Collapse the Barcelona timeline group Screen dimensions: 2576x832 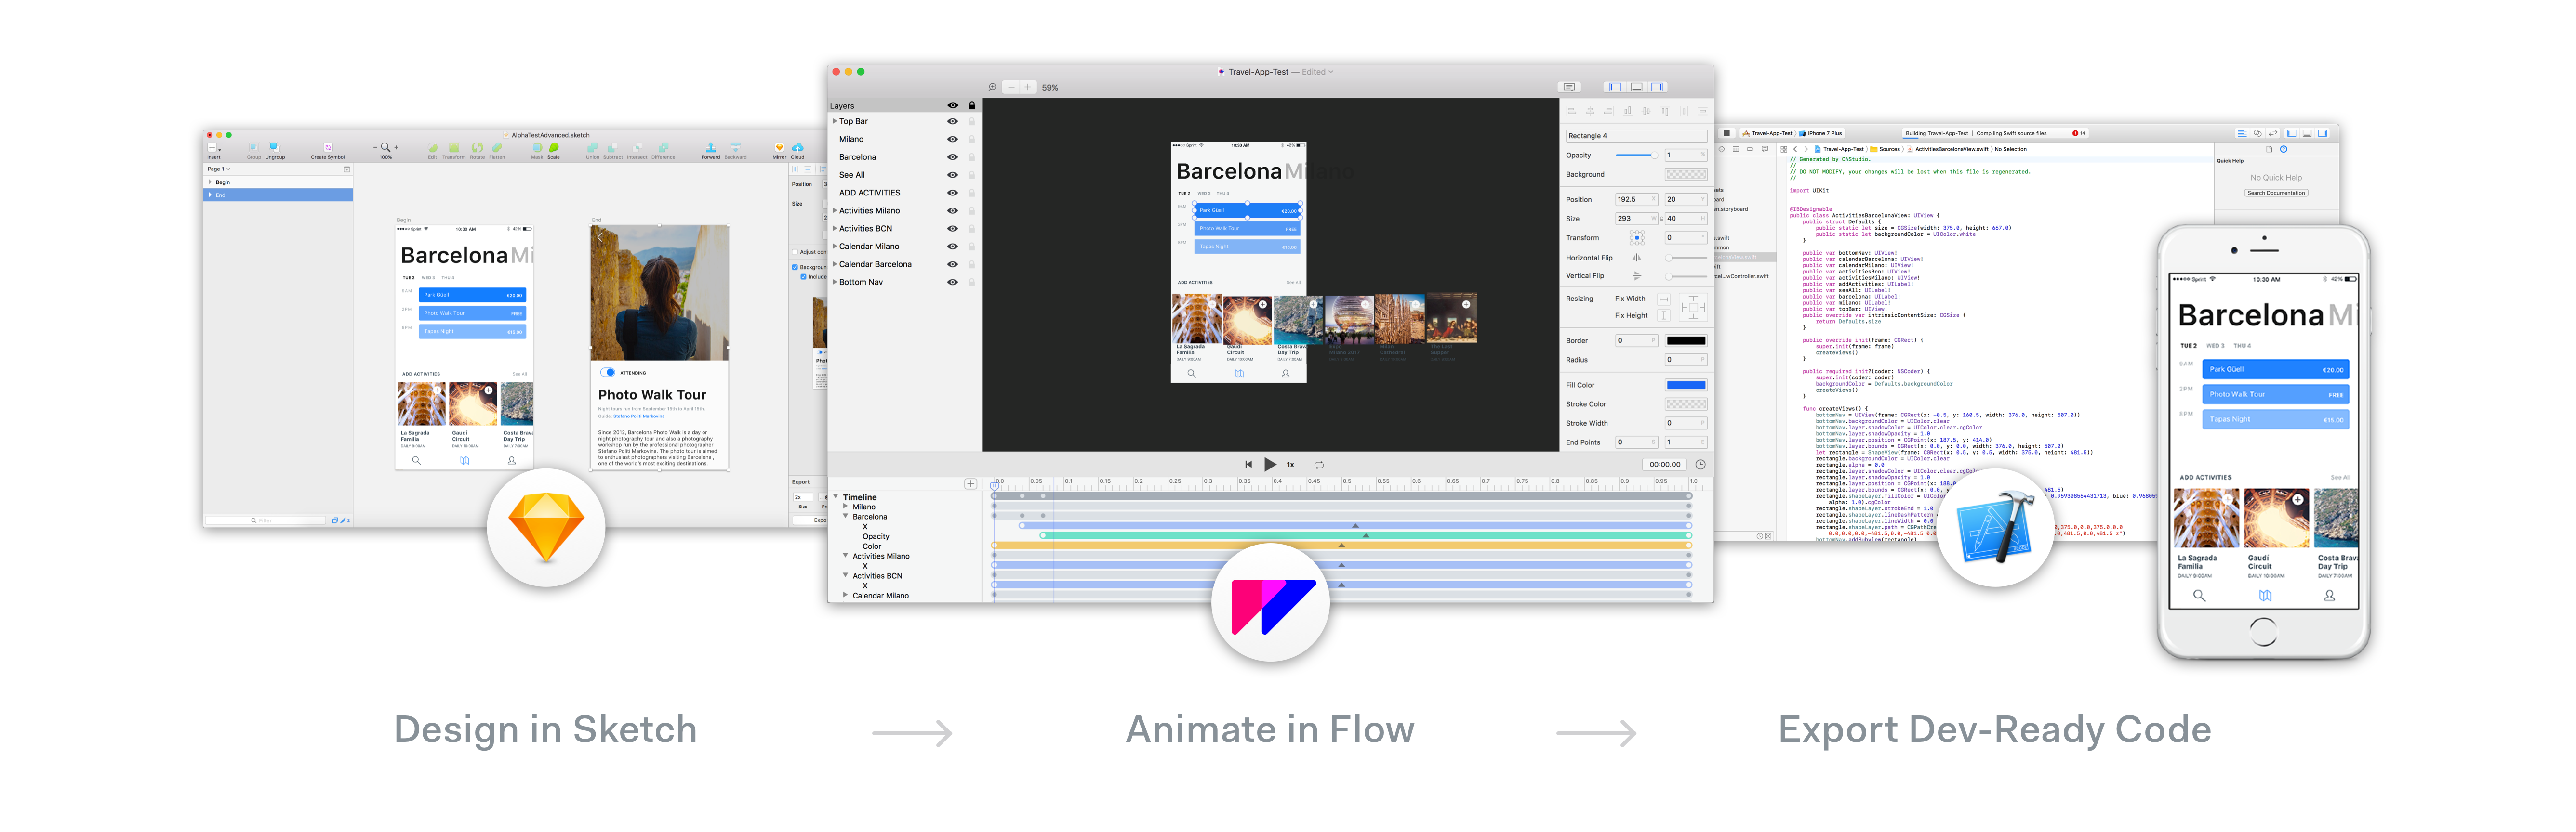(845, 516)
